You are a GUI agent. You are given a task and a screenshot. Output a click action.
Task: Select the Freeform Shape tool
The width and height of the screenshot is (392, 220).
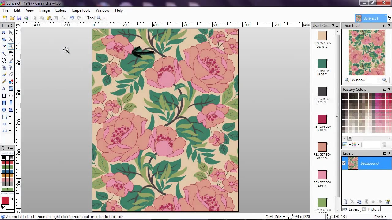[x=11, y=110]
